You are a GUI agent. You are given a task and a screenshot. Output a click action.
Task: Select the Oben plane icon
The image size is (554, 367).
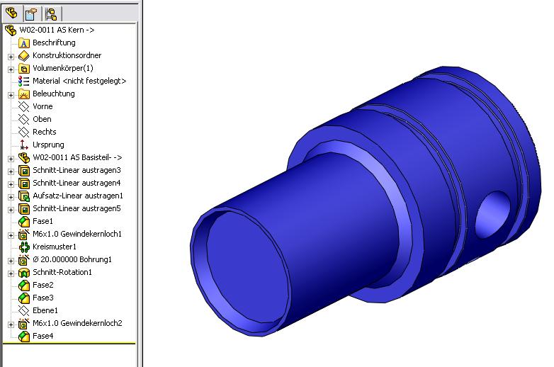coord(23,120)
